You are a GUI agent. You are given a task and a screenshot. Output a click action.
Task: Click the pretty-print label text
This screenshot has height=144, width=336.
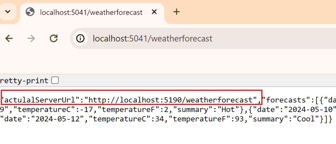pos(24,80)
